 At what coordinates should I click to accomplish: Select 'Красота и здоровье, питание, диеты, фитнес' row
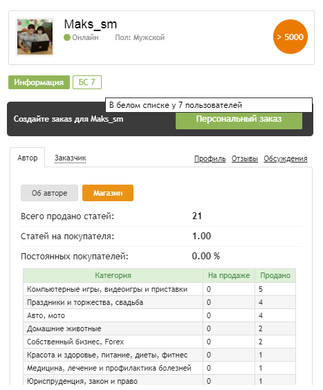point(159,355)
